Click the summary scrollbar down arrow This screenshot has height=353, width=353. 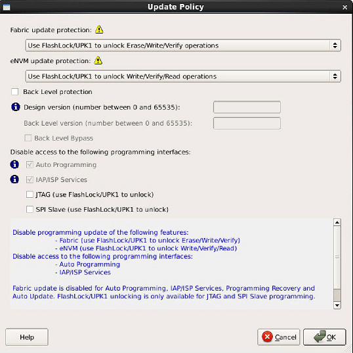click(x=337, y=306)
